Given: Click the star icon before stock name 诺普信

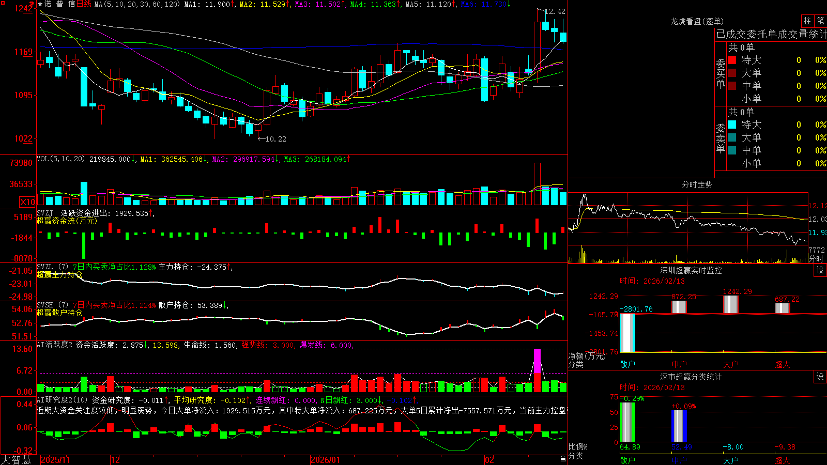Looking at the screenshot, I should (x=40, y=4).
